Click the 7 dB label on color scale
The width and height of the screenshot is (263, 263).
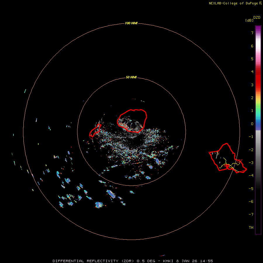[x=252, y=33]
